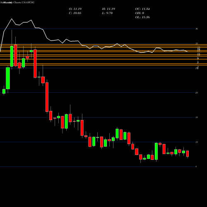Click the 'OL: 15.36' readout

coord(142,17)
